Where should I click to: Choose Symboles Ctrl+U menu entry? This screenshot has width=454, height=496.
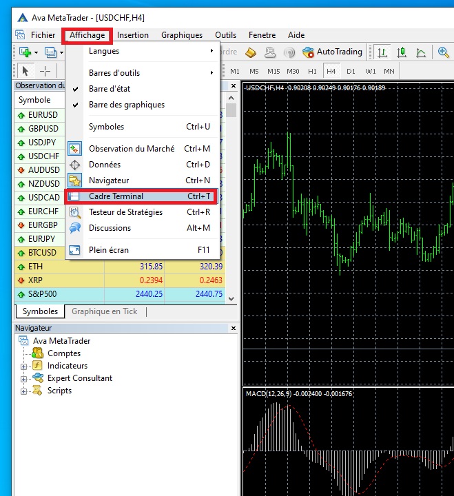(142, 127)
